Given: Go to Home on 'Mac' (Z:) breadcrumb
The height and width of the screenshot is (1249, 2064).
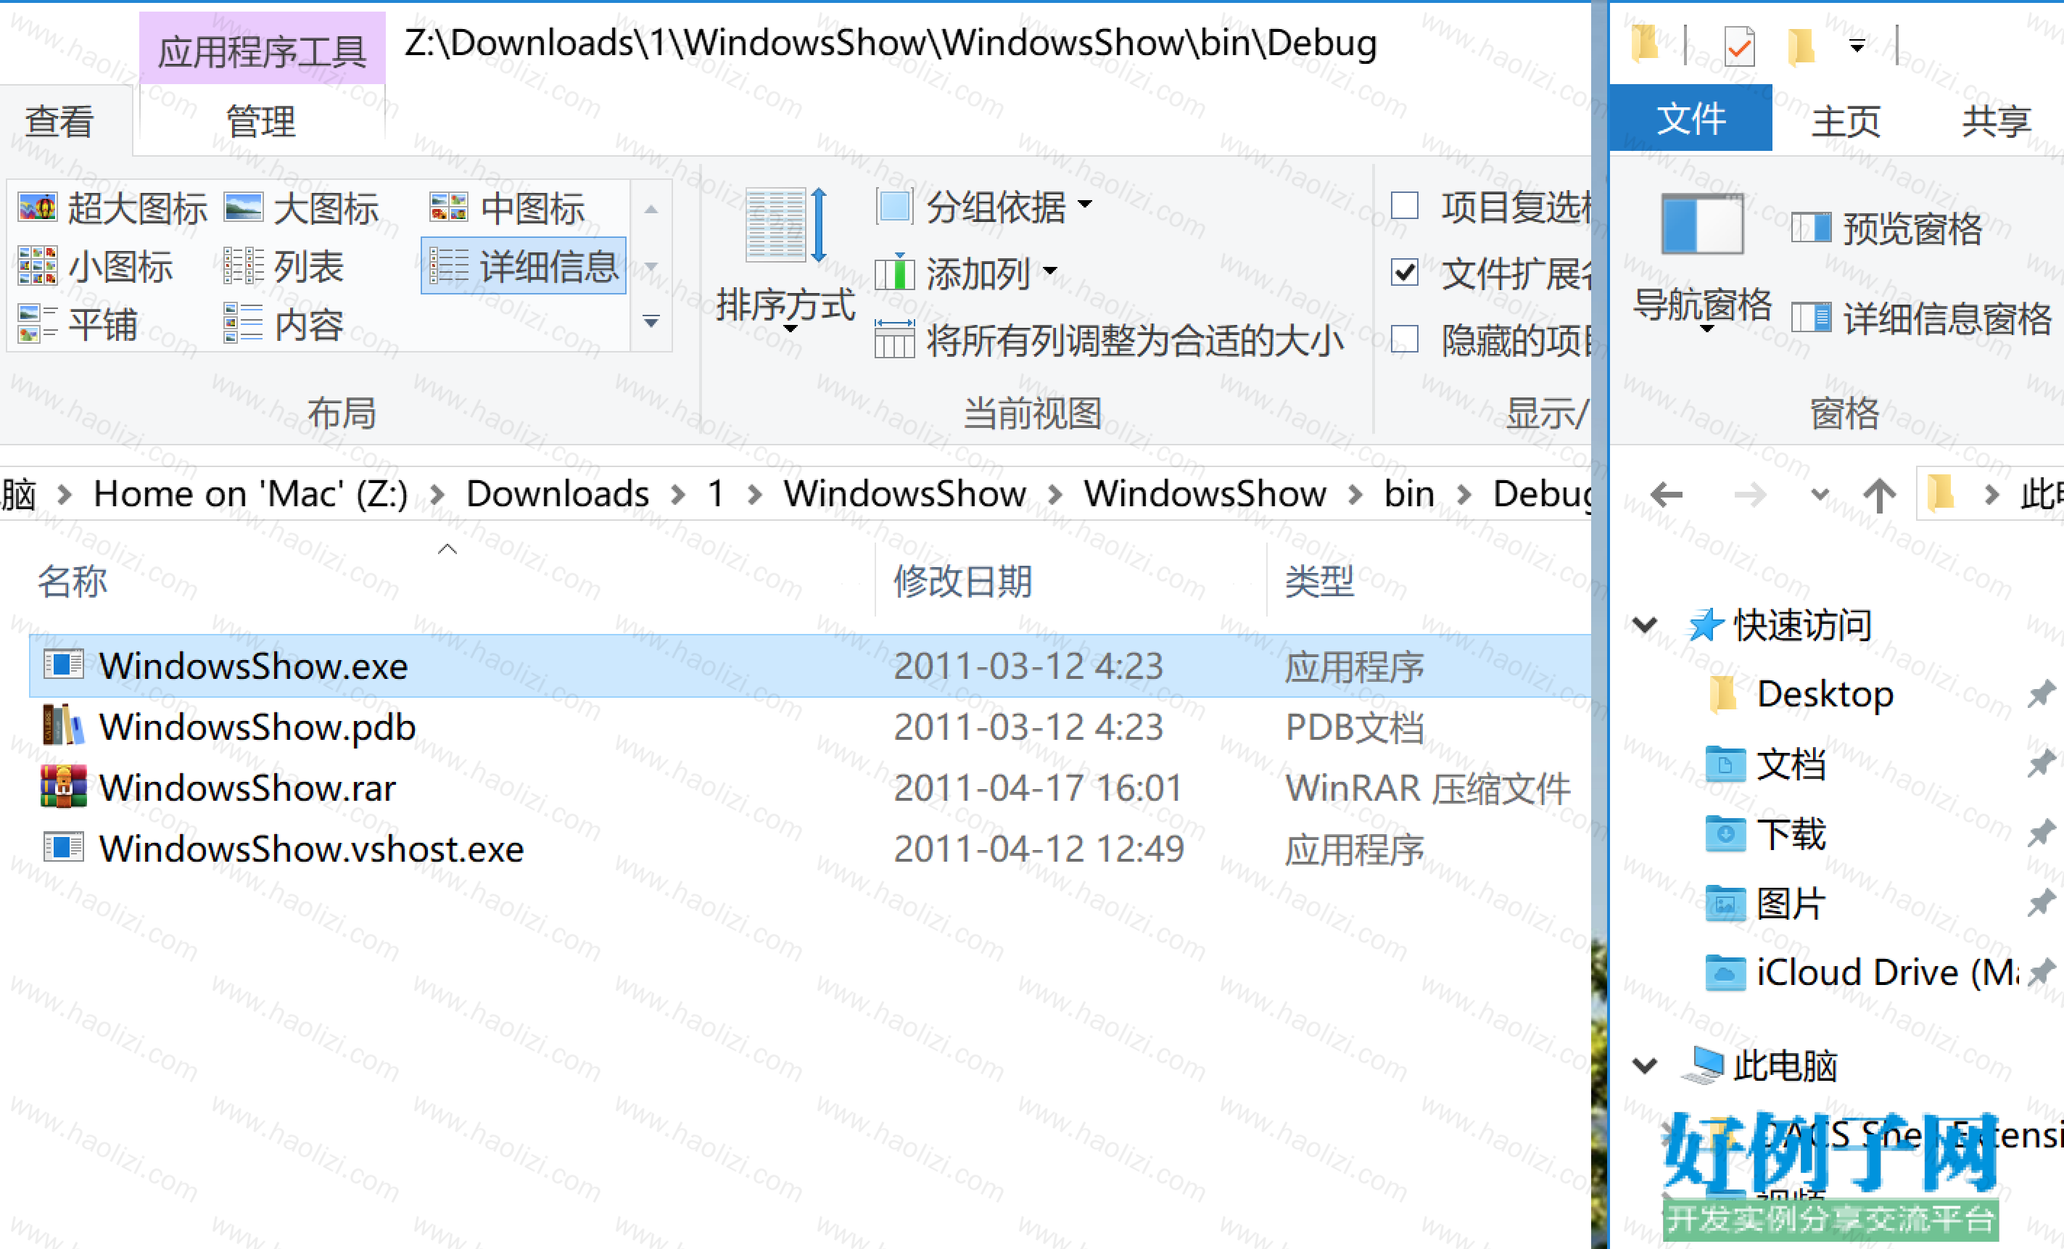Looking at the screenshot, I should pyautogui.click(x=250, y=494).
